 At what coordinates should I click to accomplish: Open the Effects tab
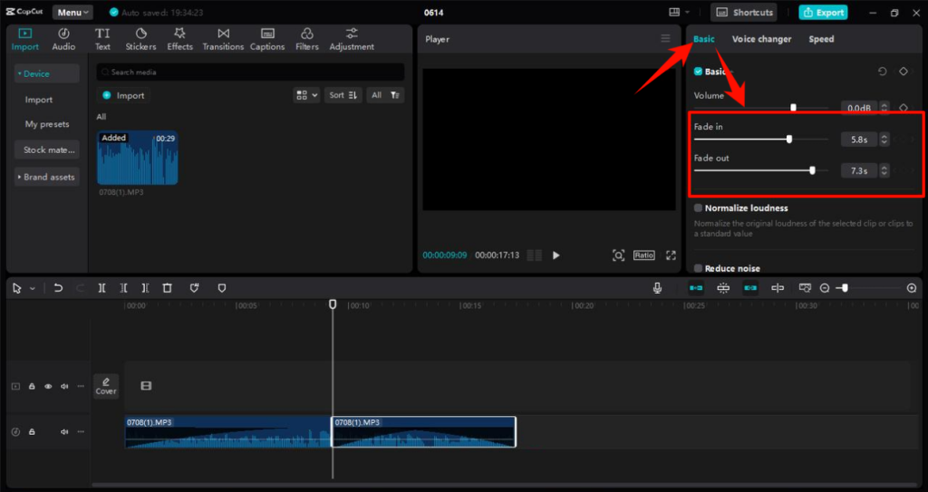[180, 39]
